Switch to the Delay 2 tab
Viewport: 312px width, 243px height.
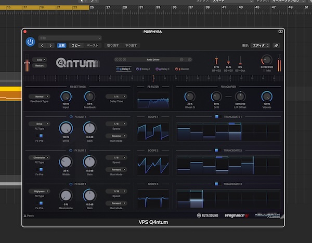pyautogui.click(x=143, y=69)
